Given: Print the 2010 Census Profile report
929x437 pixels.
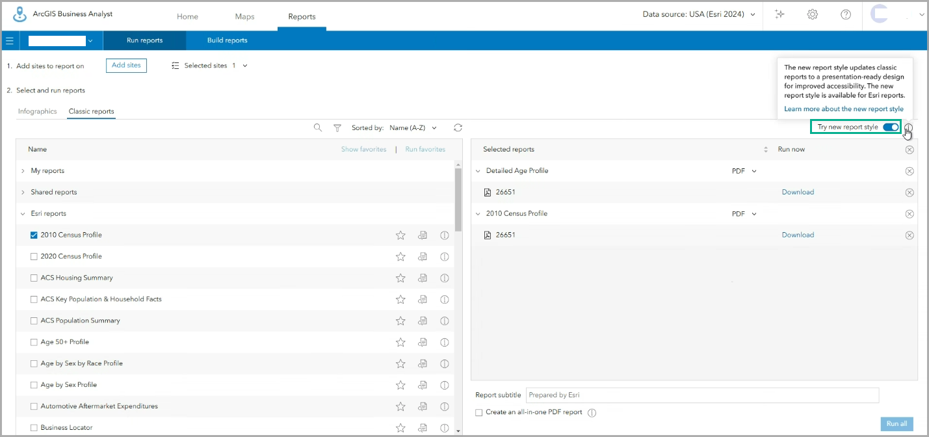Looking at the screenshot, I should (423, 235).
